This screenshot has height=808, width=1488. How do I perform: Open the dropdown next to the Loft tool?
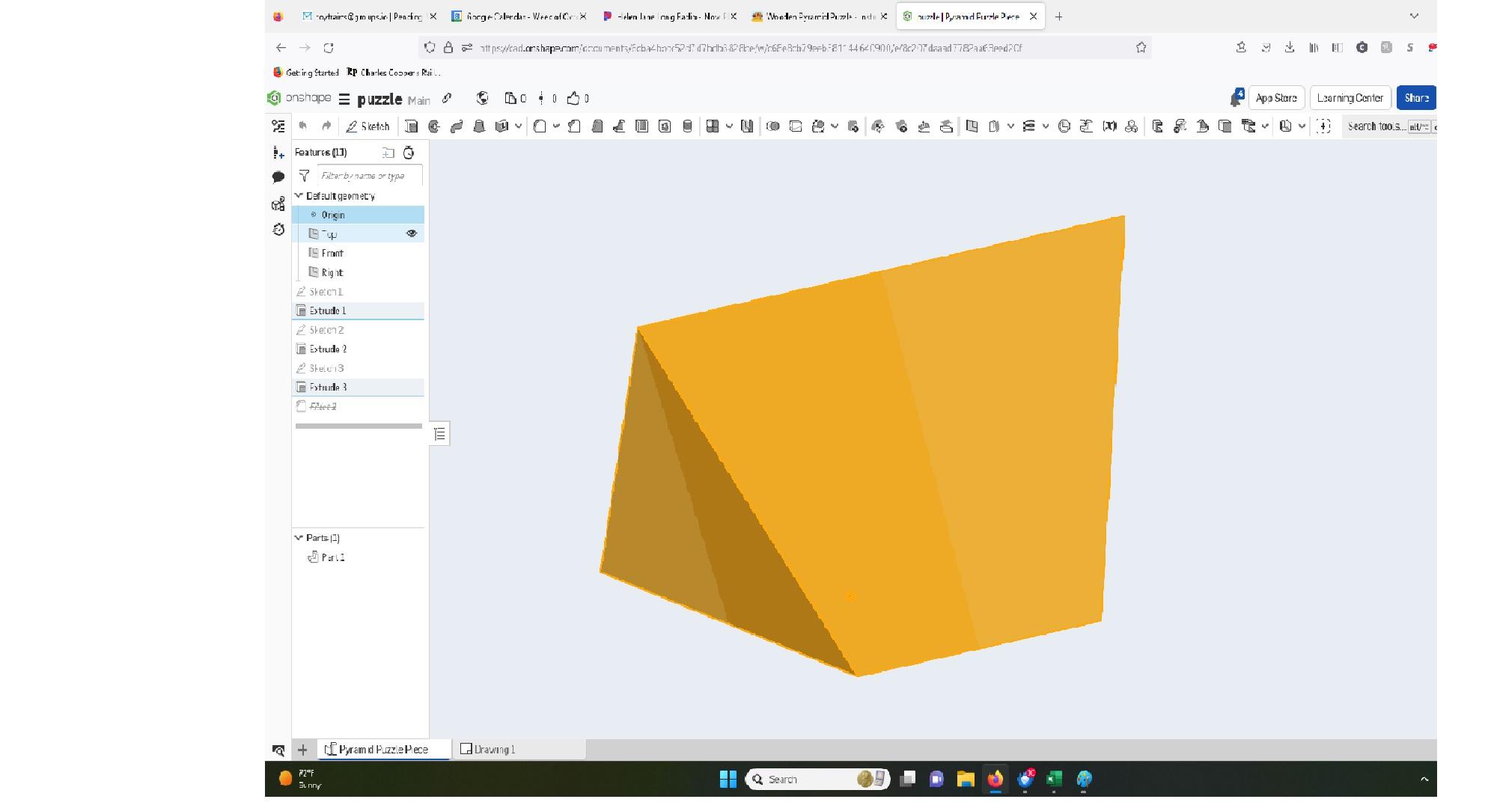[x=517, y=126]
